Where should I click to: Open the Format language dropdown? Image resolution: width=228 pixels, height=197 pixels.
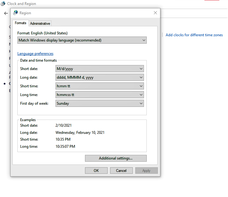click(x=82, y=40)
